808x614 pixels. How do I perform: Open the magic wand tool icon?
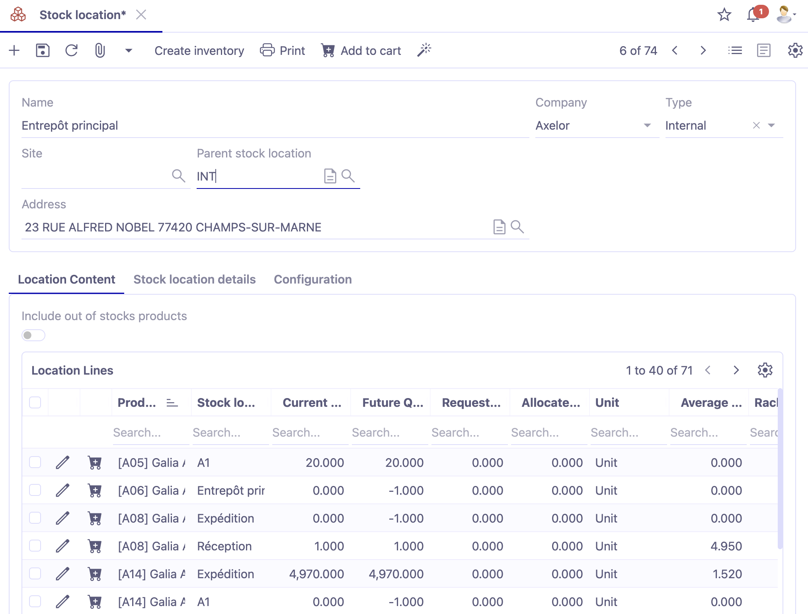pyautogui.click(x=424, y=50)
